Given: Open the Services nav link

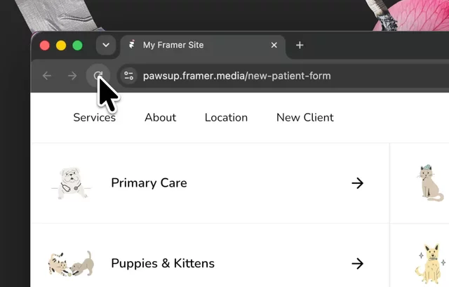Looking at the screenshot, I should 95,117.
